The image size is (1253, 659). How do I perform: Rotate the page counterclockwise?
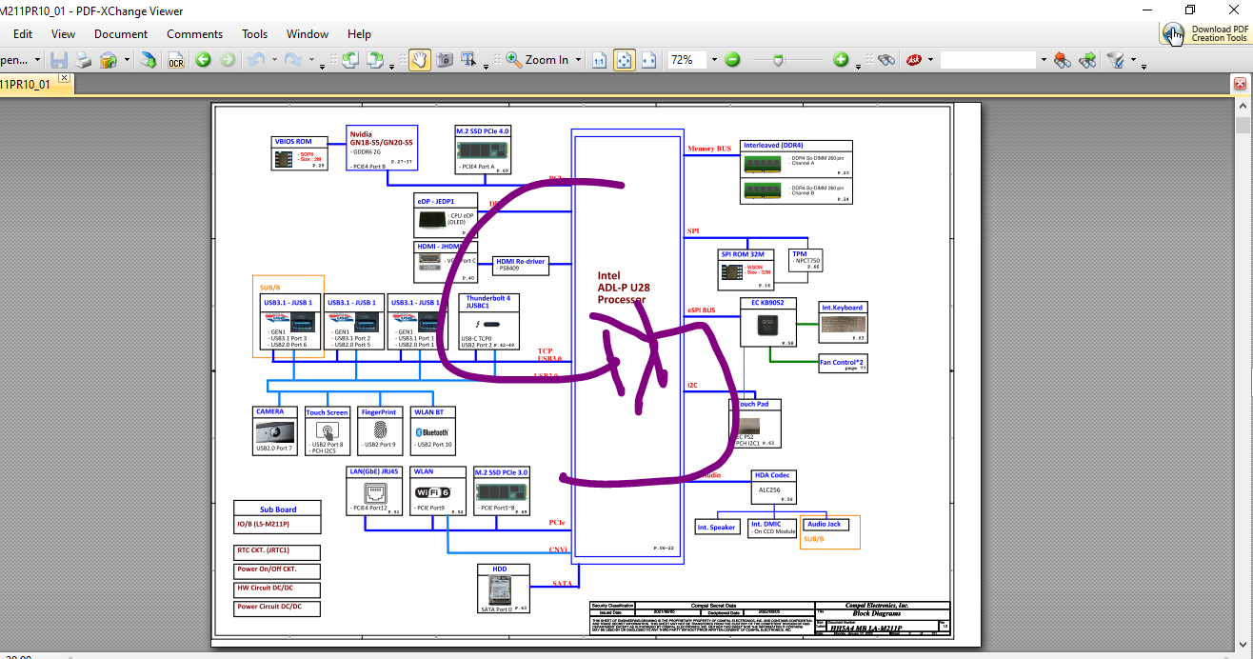pyautogui.click(x=349, y=60)
